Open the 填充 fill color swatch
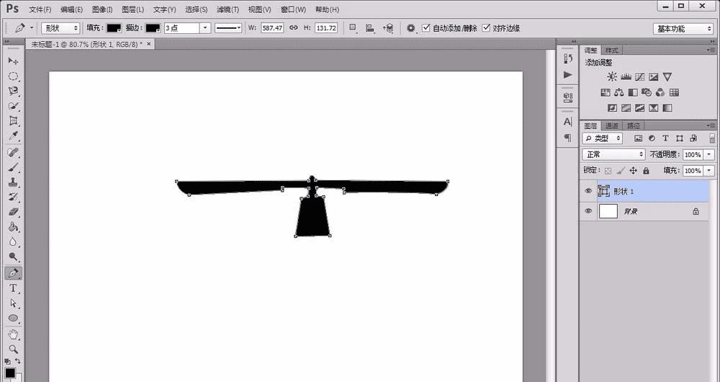720x382 pixels. [x=114, y=28]
